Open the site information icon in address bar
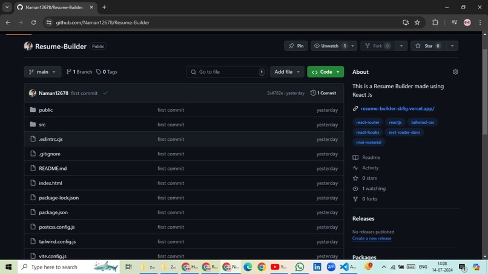488x274 pixels. (49, 22)
